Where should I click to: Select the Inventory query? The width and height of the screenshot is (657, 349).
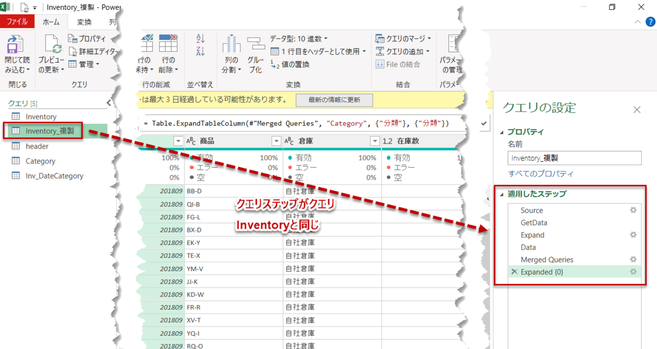(x=41, y=117)
